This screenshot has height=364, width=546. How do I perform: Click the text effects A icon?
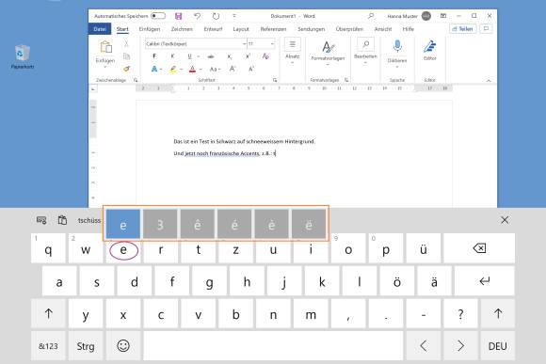(154, 69)
